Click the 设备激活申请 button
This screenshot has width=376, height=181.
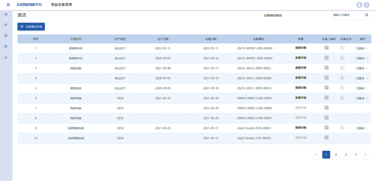(31, 26)
